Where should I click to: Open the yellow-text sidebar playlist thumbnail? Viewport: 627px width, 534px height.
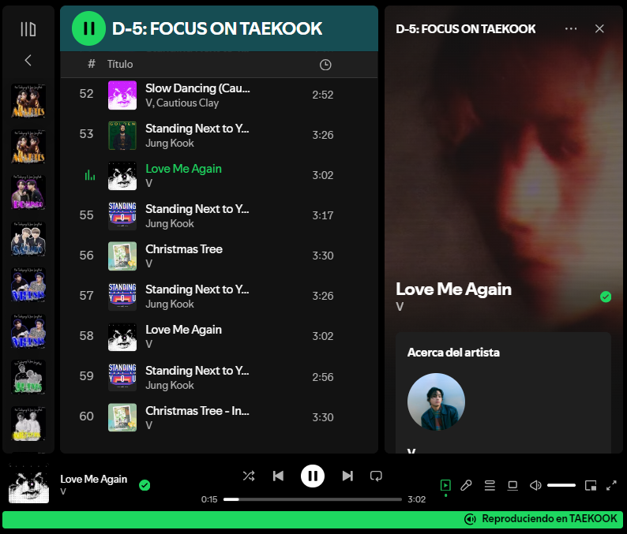pyautogui.click(x=28, y=424)
